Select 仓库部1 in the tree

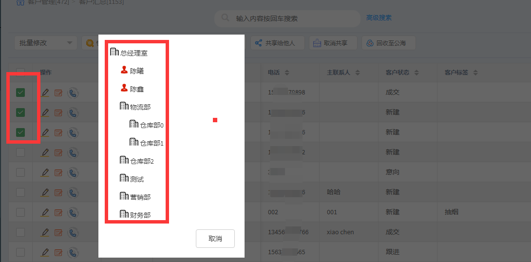click(x=147, y=143)
